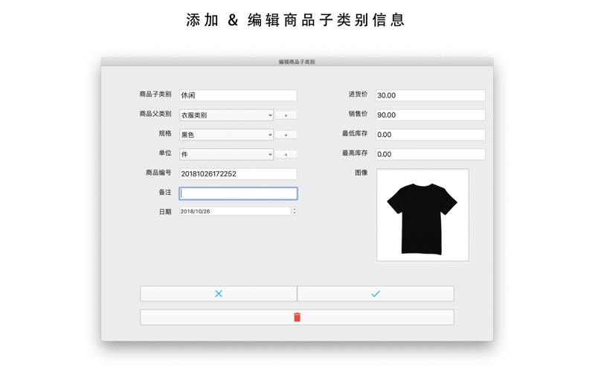The image size is (595, 372).
Task: Click the 编辑商品子类别 window title
Action: [x=297, y=62]
